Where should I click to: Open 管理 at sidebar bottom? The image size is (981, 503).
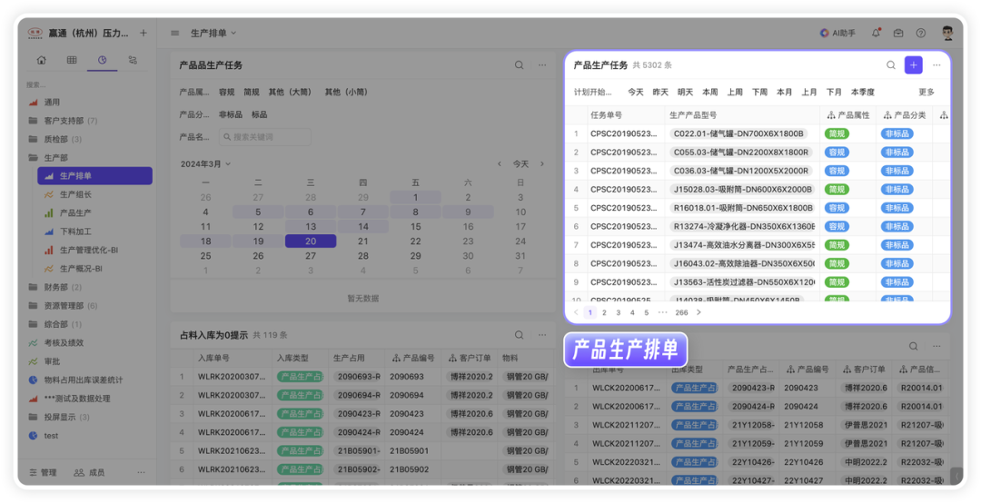pos(43,472)
